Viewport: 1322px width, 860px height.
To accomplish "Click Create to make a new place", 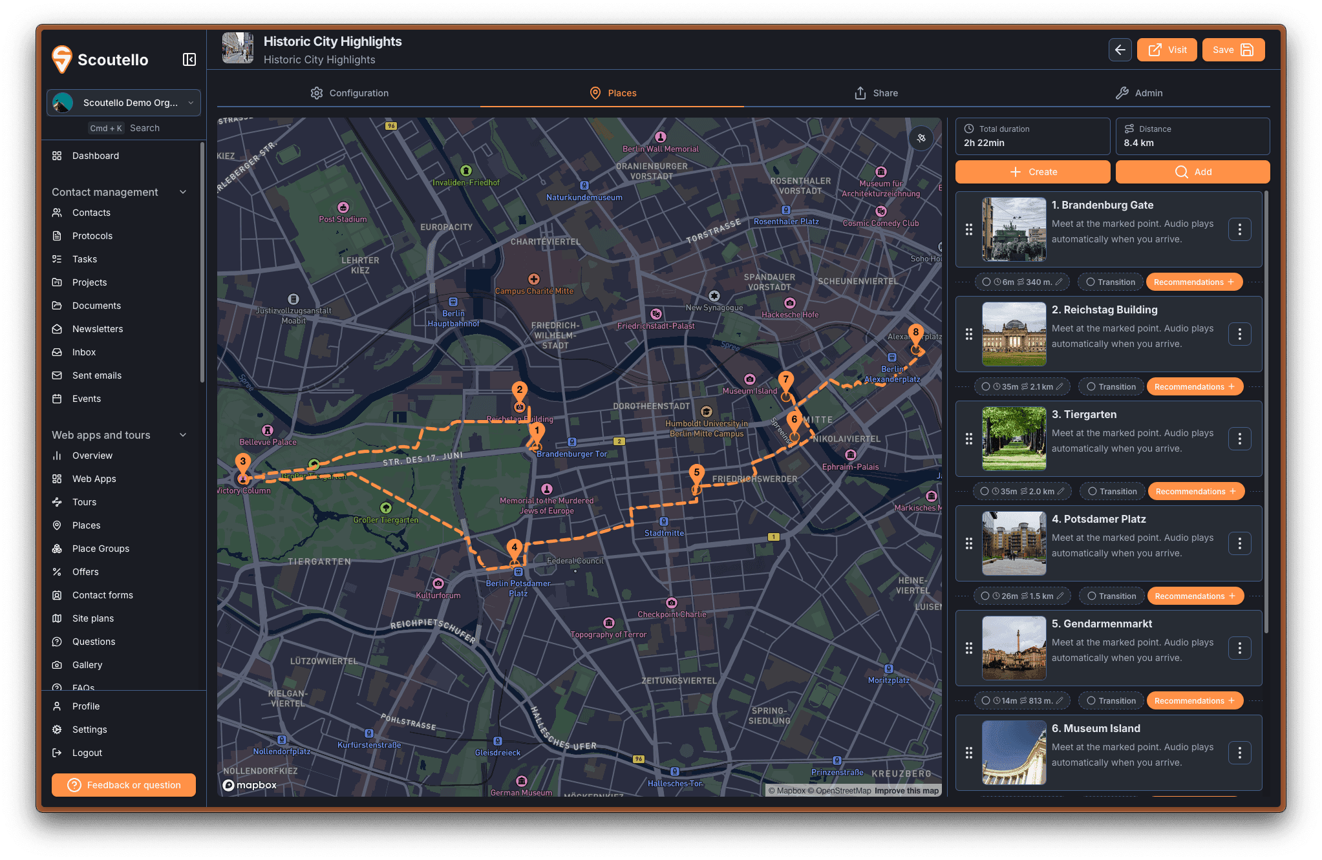I will [x=1032, y=172].
